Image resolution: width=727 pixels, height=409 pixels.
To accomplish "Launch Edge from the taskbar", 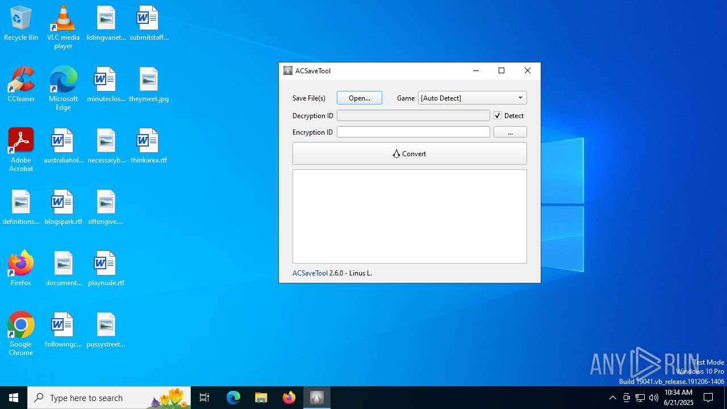I will click(x=233, y=398).
